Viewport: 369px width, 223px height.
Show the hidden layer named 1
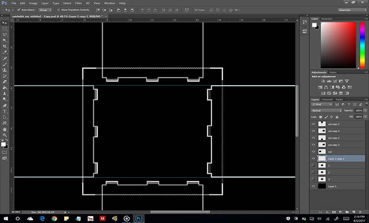pyautogui.click(x=313, y=165)
